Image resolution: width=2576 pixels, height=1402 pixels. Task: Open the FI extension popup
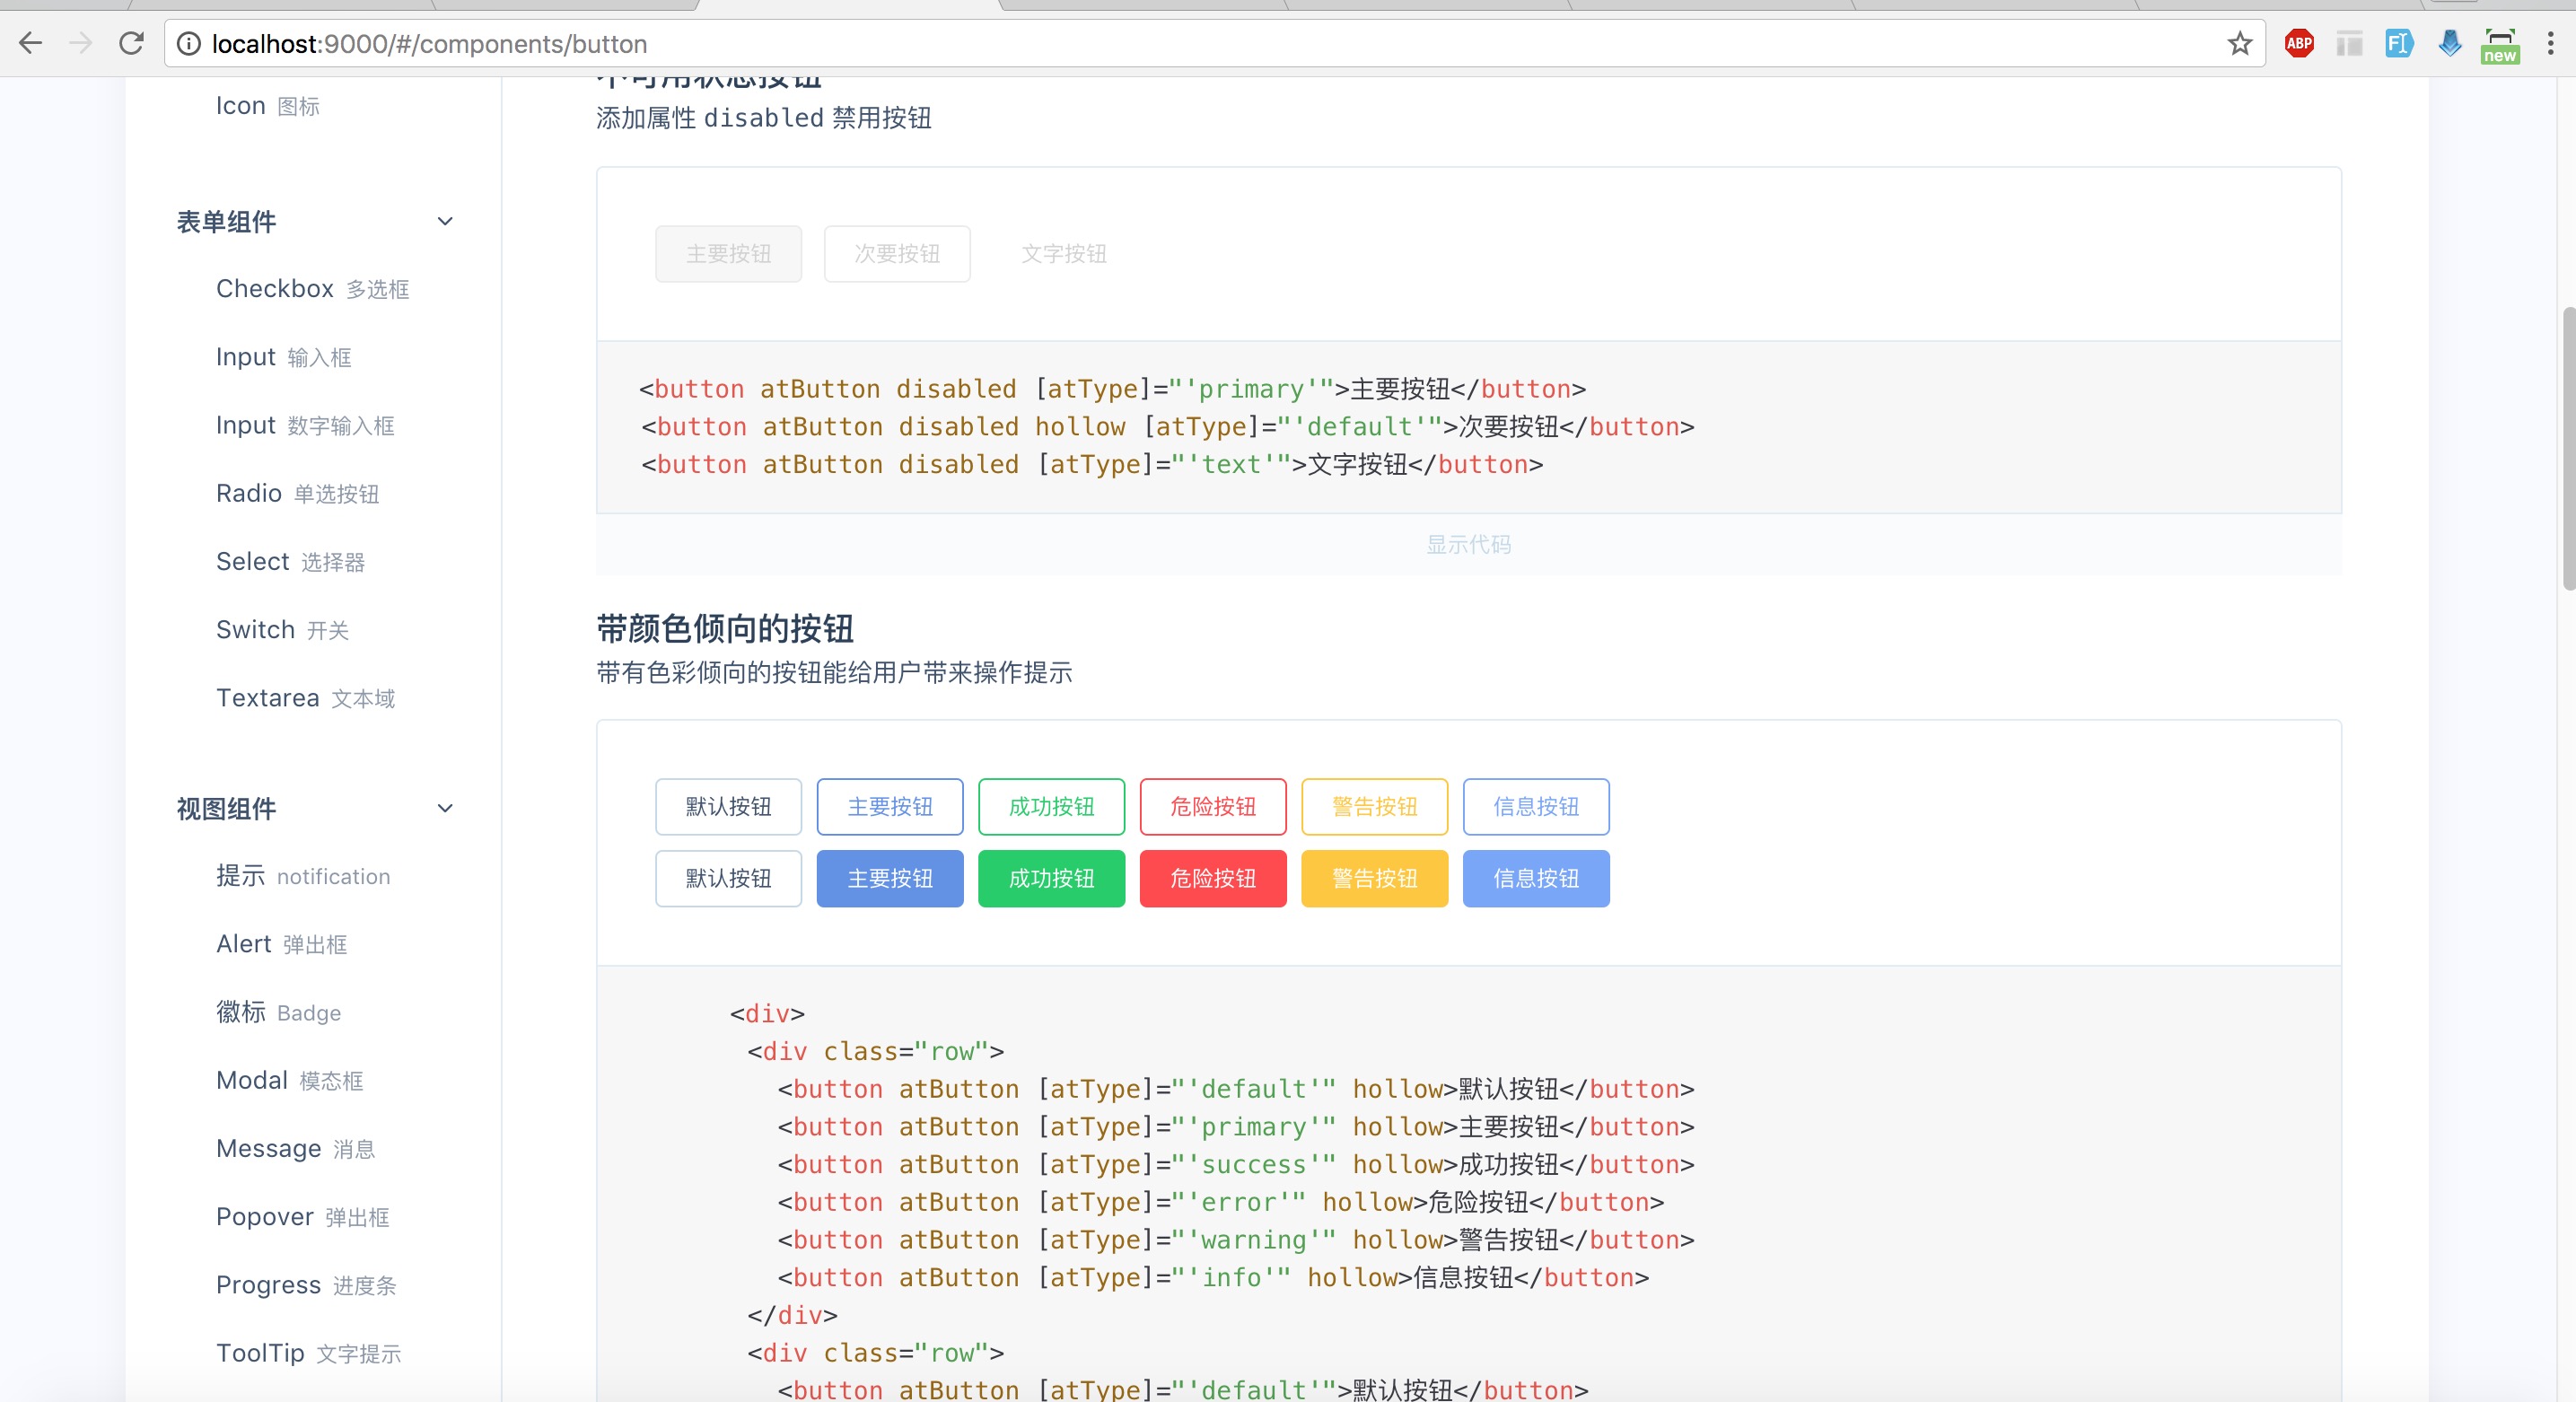2398,43
